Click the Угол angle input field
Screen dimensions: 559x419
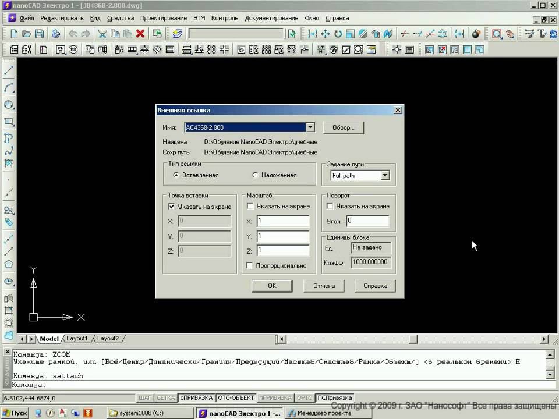[x=367, y=221]
